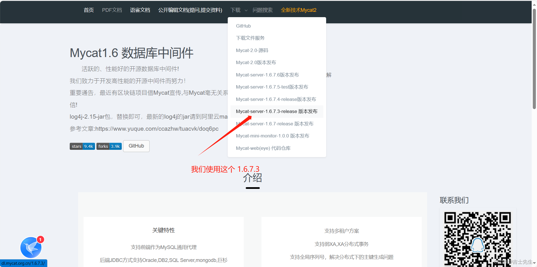Select Mycat-2.0版本发布 menu entry
The height and width of the screenshot is (267, 537).
277,62
